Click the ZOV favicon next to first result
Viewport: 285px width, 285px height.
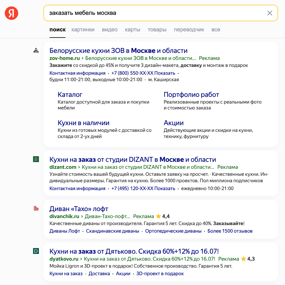(36, 50)
